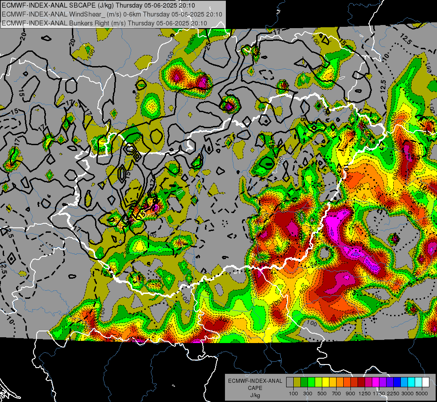The image size is (437, 402).
Task: Click the legend value 100
Action: pyautogui.click(x=293, y=394)
